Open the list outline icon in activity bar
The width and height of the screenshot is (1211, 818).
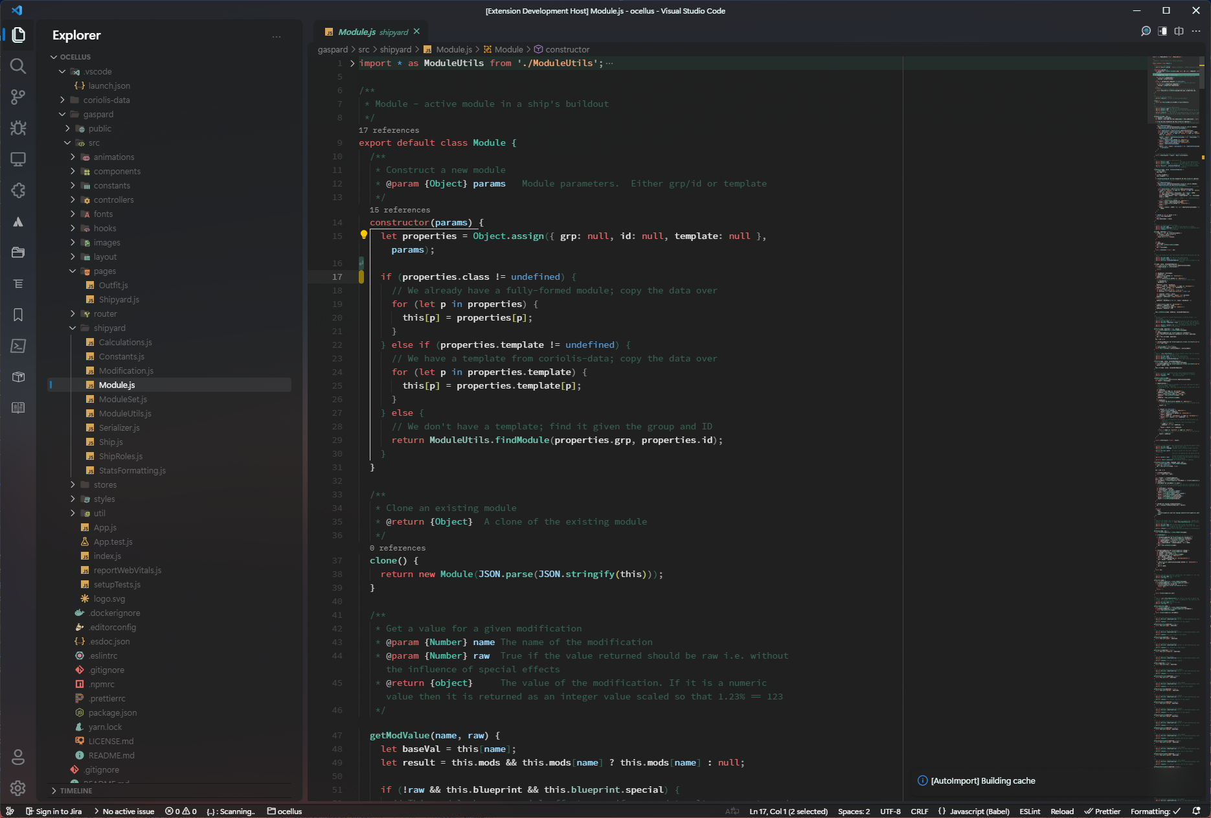point(18,284)
